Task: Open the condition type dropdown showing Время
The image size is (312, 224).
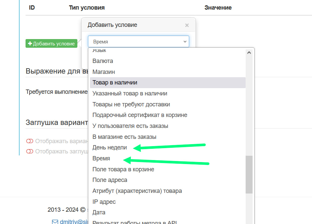Action: pyautogui.click(x=138, y=42)
